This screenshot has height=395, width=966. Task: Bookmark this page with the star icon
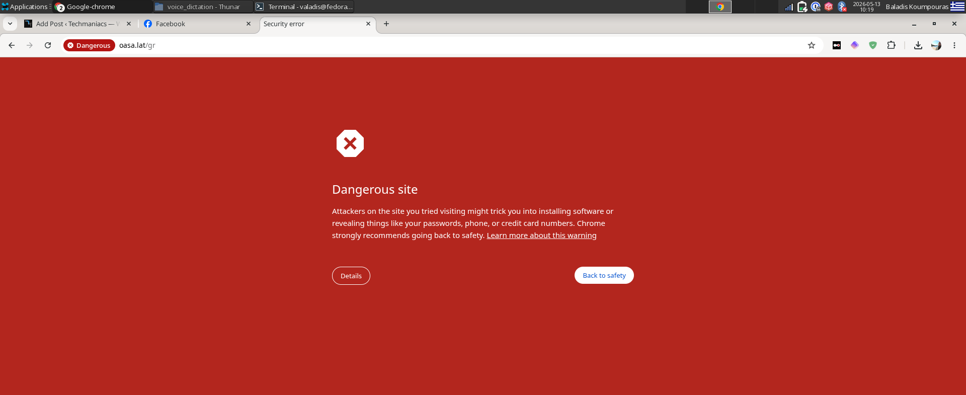(812, 45)
